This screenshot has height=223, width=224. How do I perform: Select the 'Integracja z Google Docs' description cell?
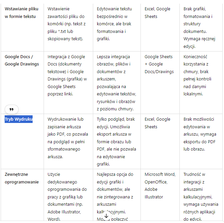[68, 75]
